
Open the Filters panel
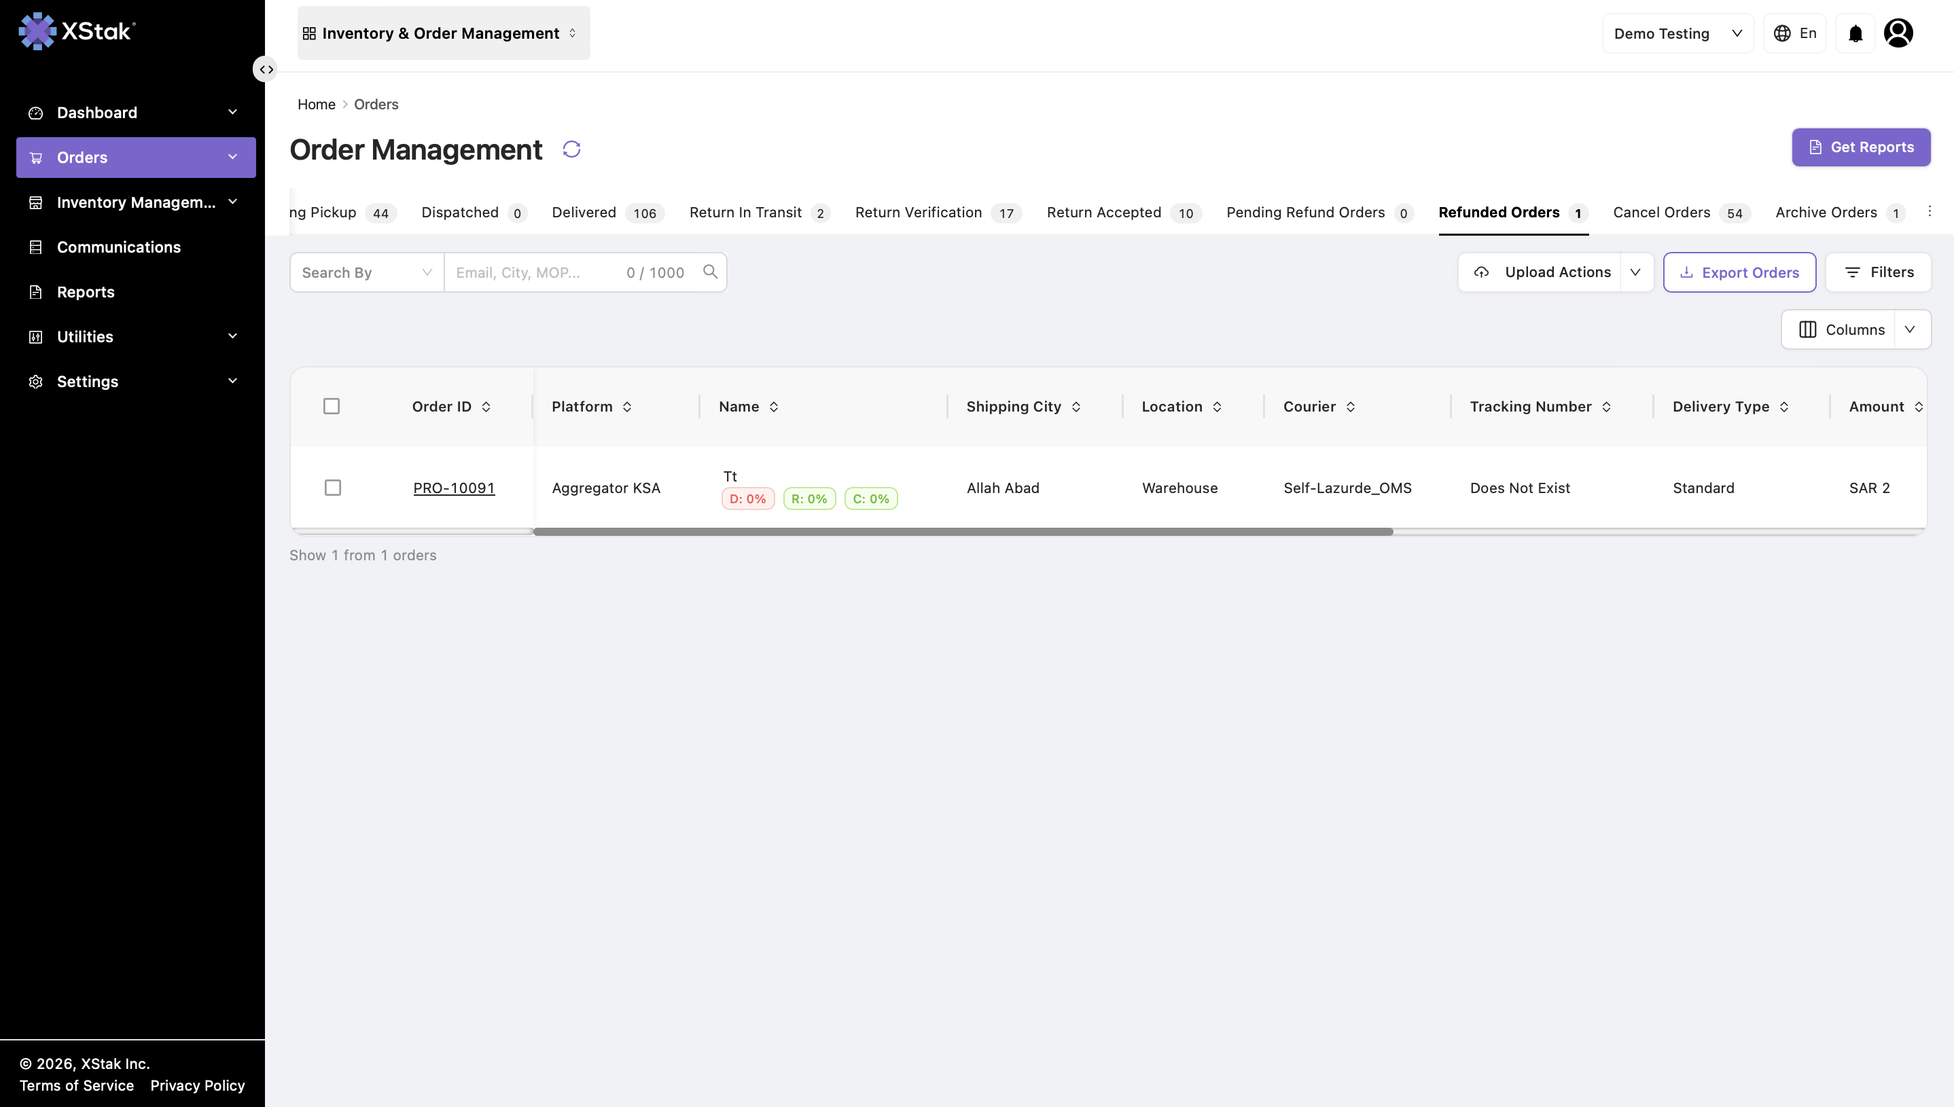pos(1878,272)
